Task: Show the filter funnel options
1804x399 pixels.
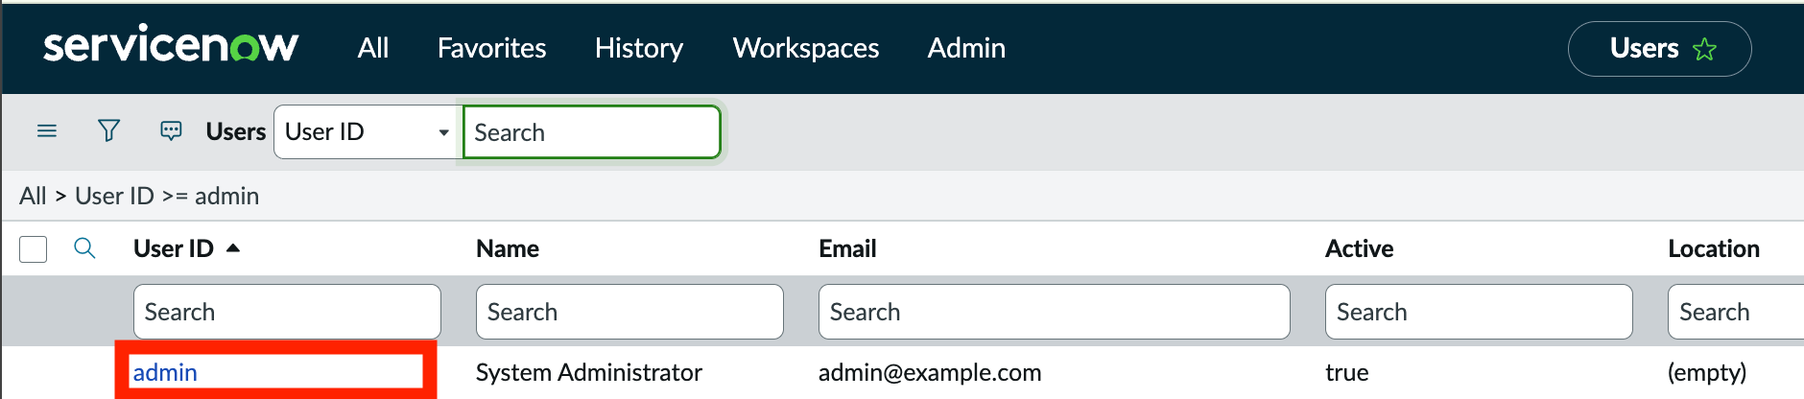Action: point(109,130)
